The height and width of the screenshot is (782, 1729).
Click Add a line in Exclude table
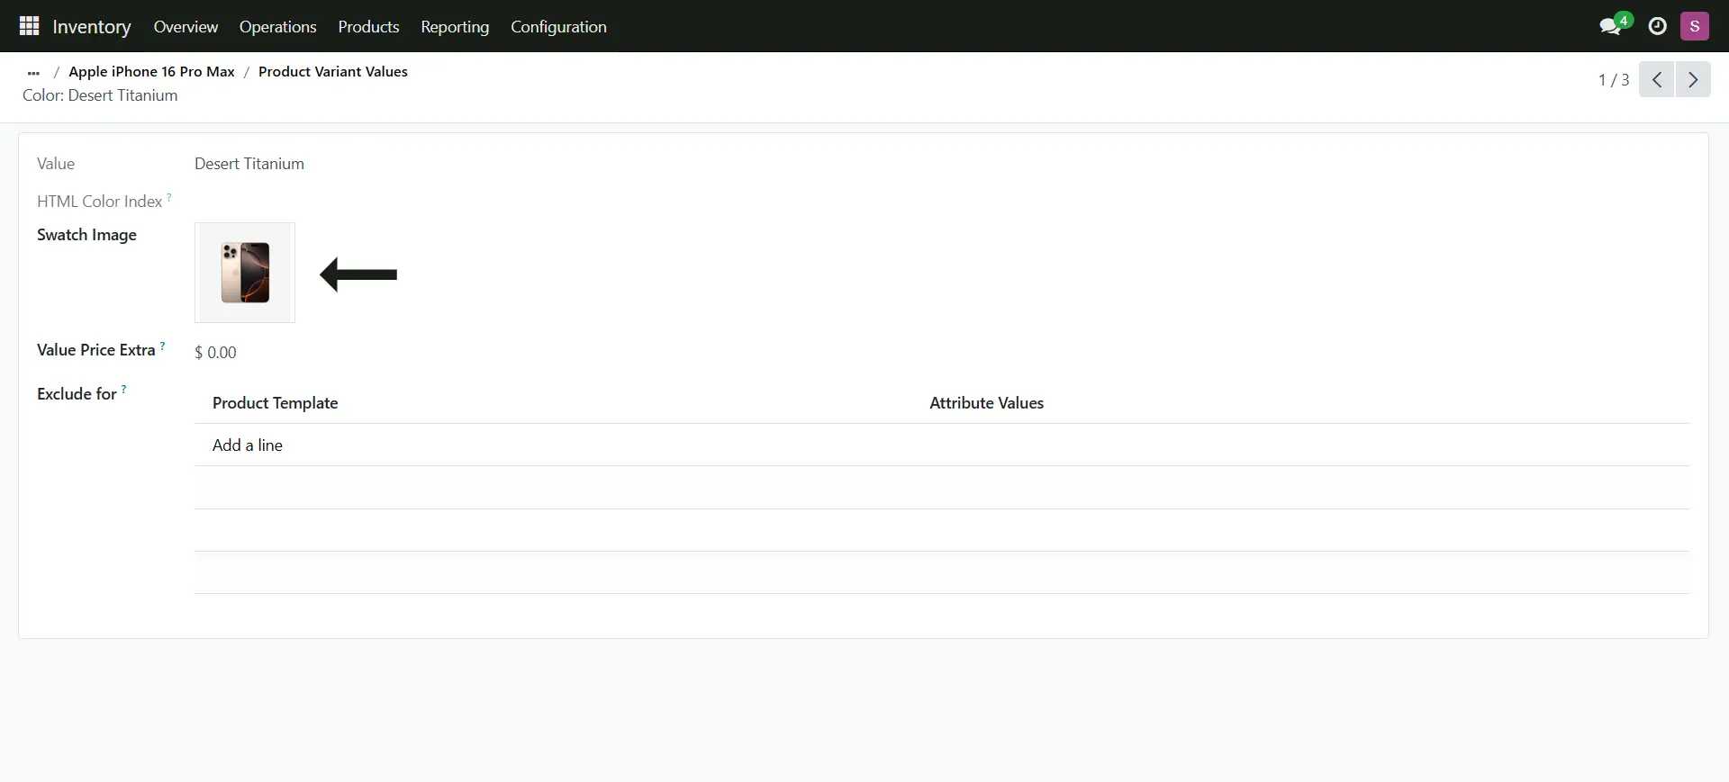pos(248,445)
